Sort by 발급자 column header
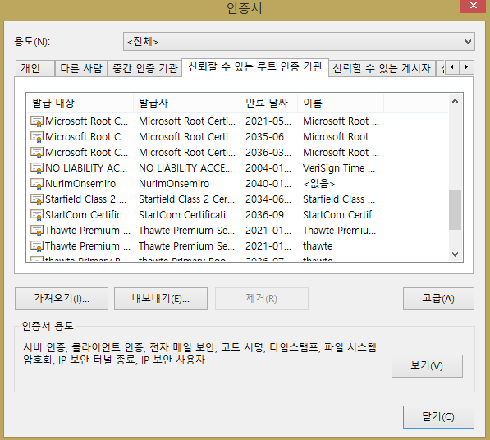 [187, 103]
